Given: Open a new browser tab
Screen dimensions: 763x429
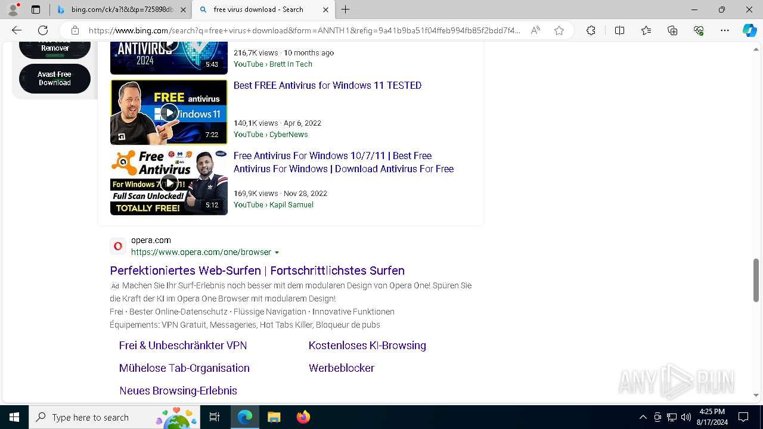Looking at the screenshot, I should click(x=346, y=10).
